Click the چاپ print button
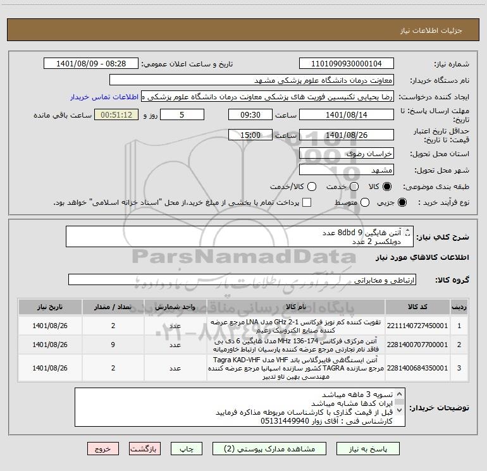Screen dimensions: 487x471 click(x=187, y=449)
